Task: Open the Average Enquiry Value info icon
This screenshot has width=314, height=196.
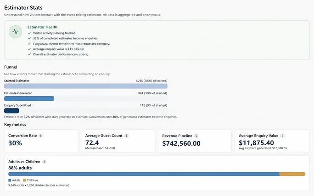Action: 282,136
